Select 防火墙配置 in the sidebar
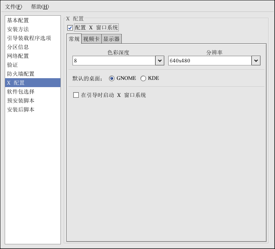 (20, 74)
